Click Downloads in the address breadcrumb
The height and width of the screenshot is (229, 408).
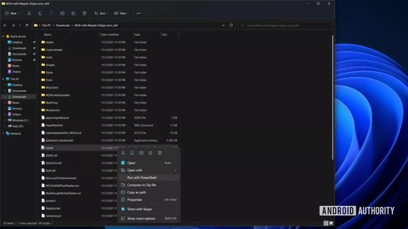pos(63,25)
